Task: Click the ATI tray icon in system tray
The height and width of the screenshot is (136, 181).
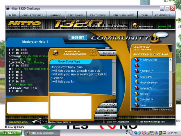Action: (x=165, y=133)
